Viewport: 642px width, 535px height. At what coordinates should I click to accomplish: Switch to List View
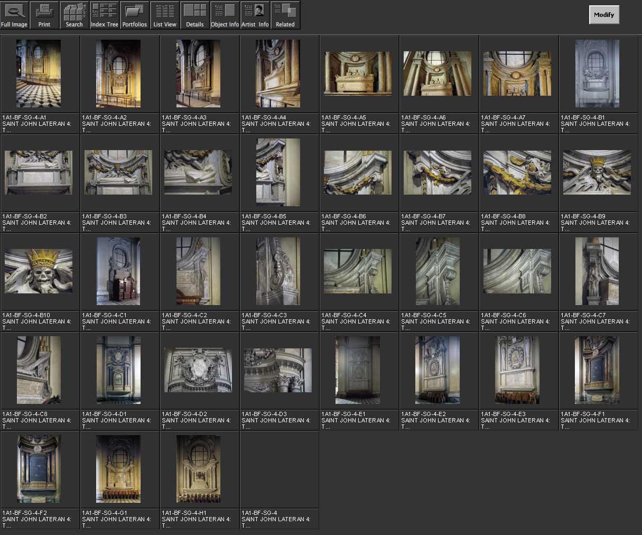tap(165, 15)
